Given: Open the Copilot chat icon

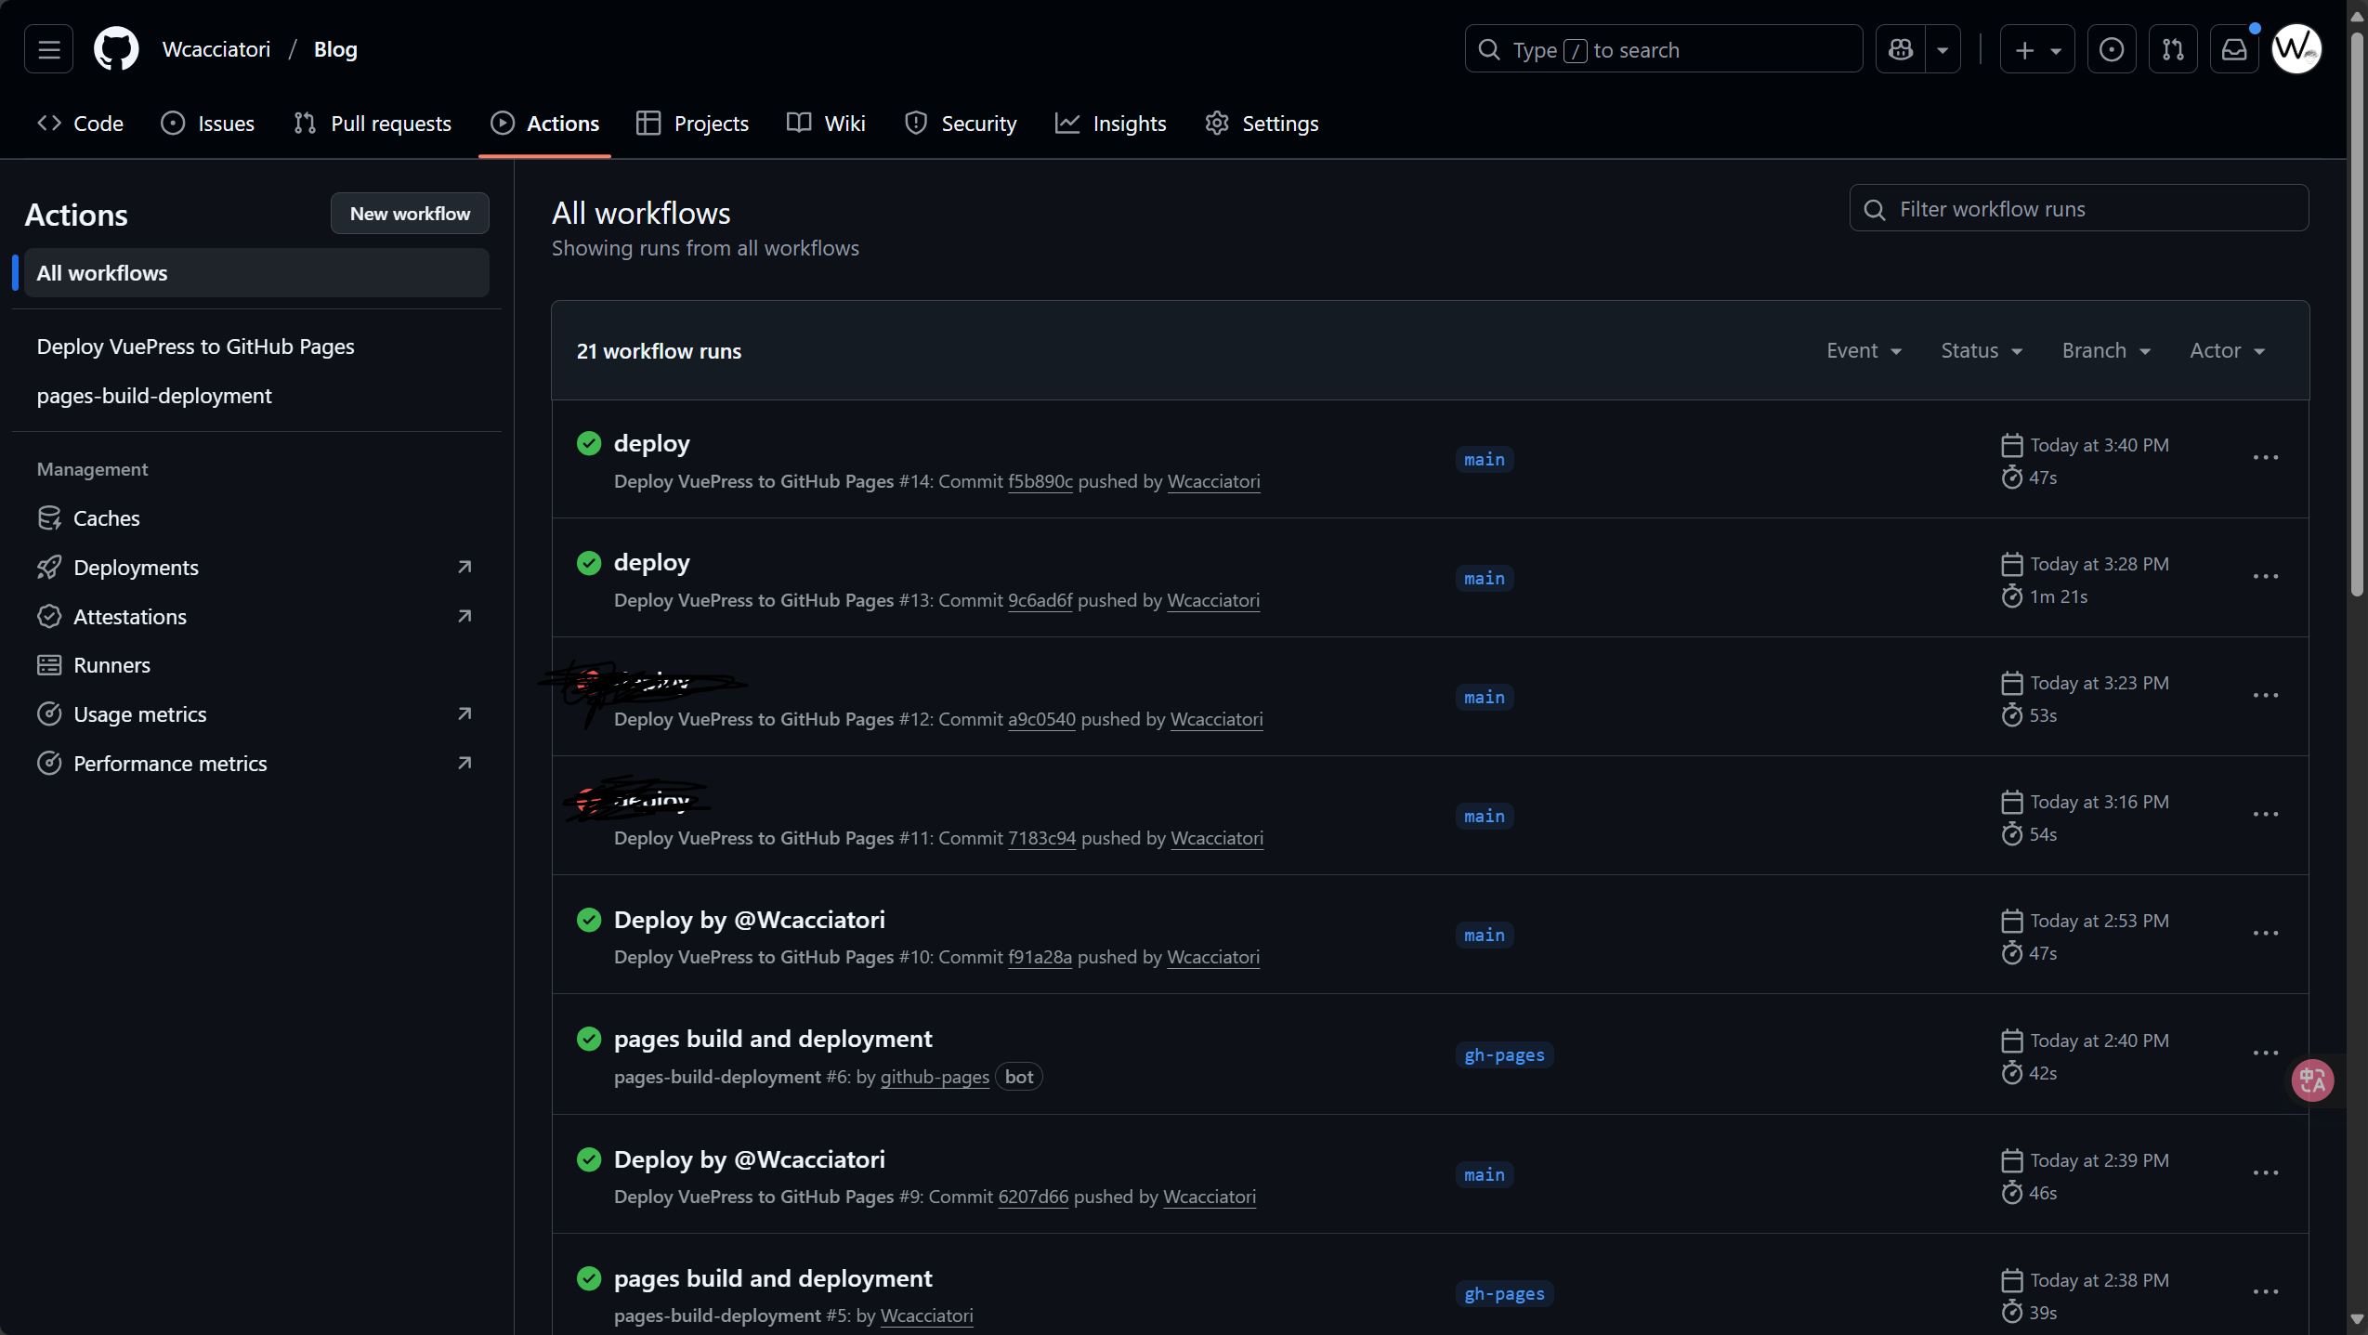Looking at the screenshot, I should [x=1900, y=49].
